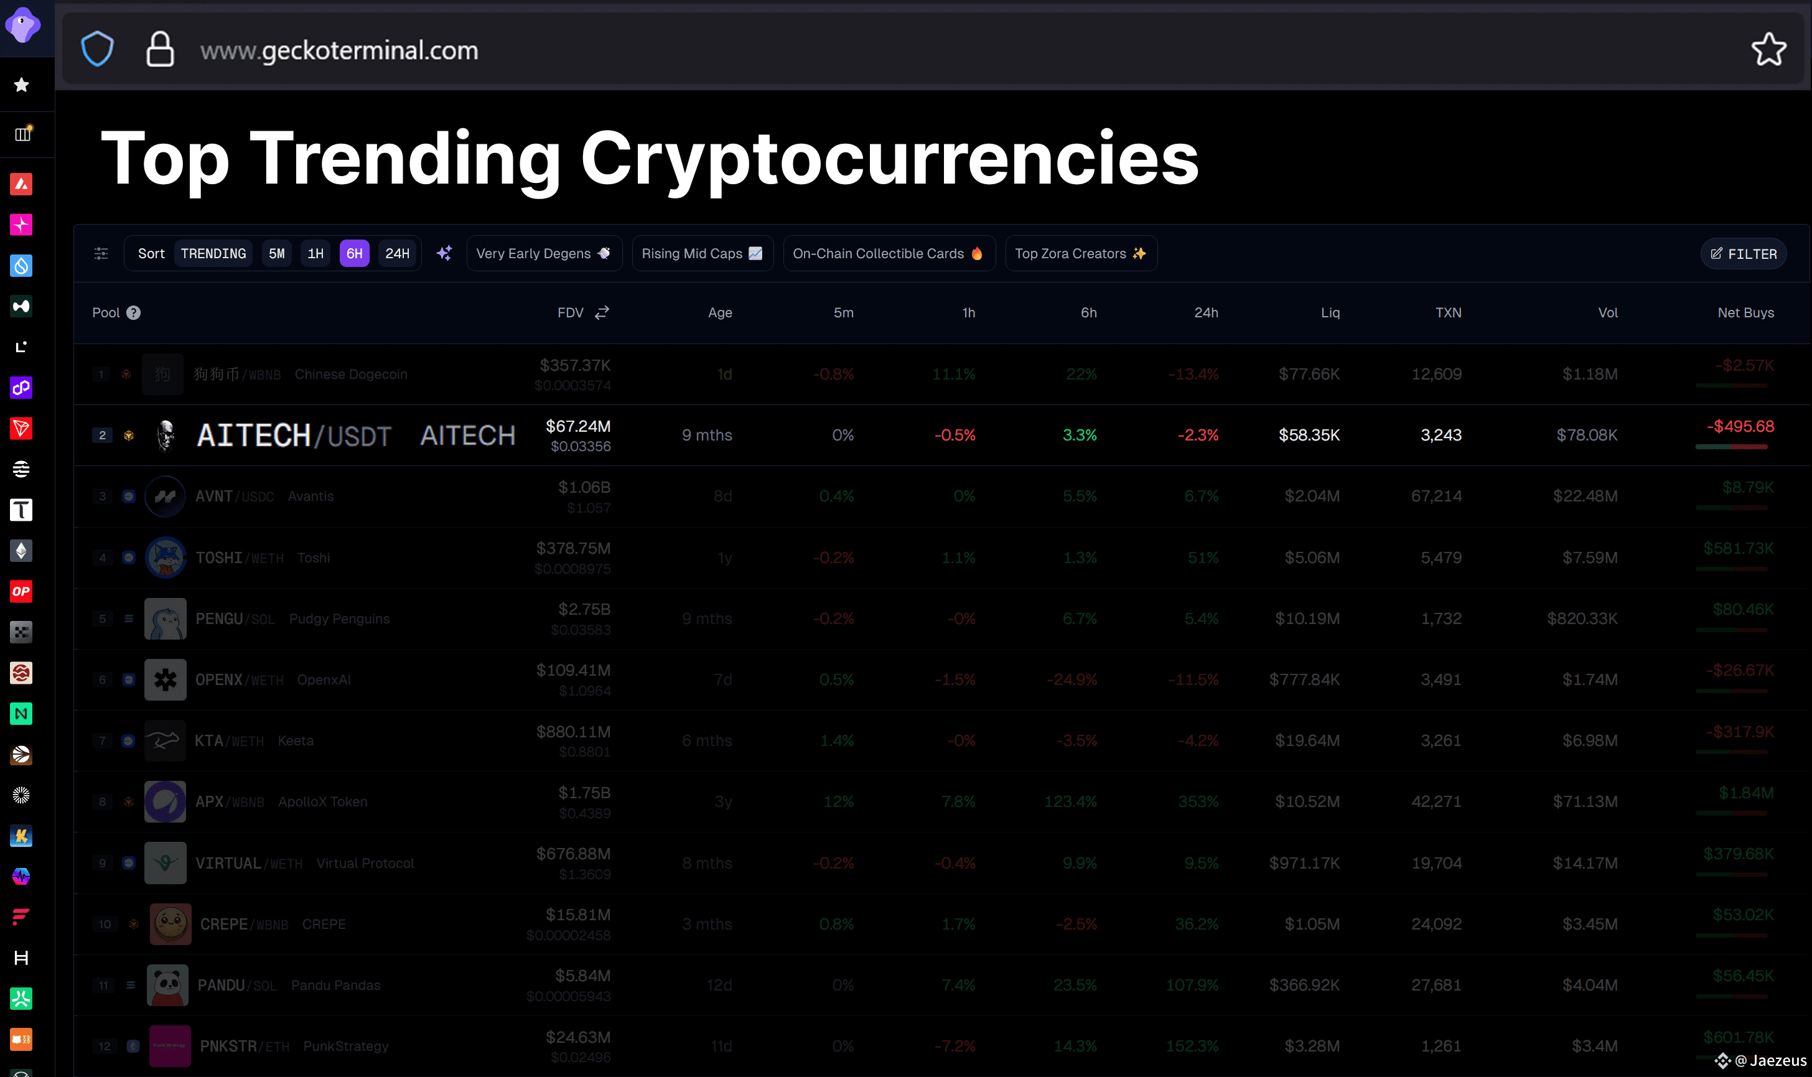The height and width of the screenshot is (1077, 1812).
Task: Click the Avalanche network icon in sidebar
Action: [x=21, y=184]
